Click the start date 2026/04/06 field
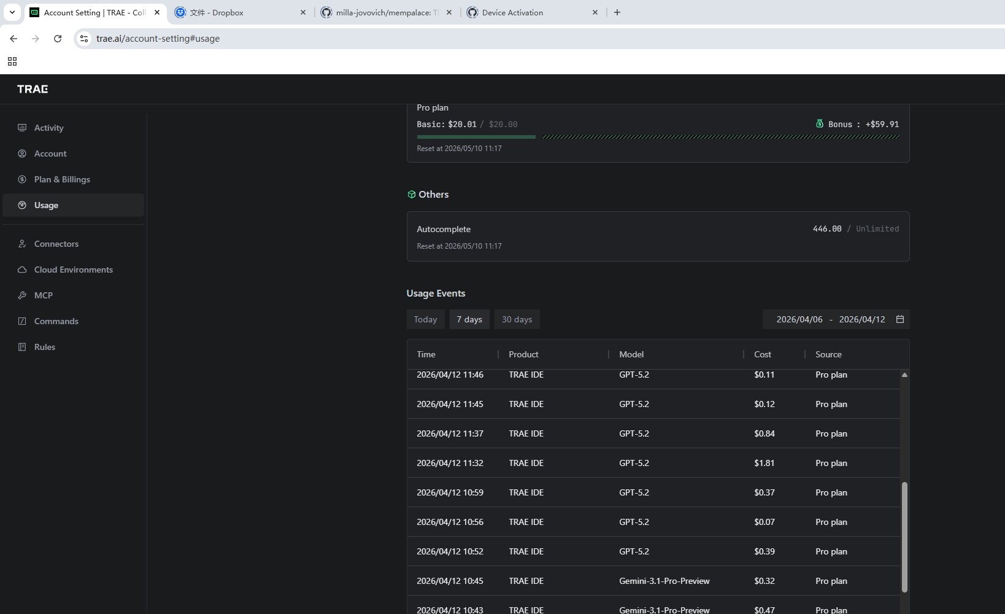 [799, 319]
